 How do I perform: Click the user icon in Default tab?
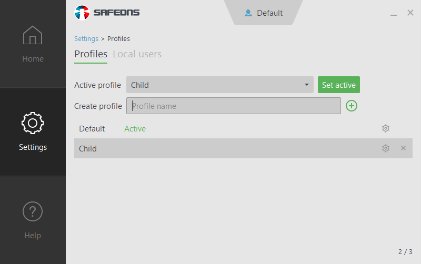[248, 13]
